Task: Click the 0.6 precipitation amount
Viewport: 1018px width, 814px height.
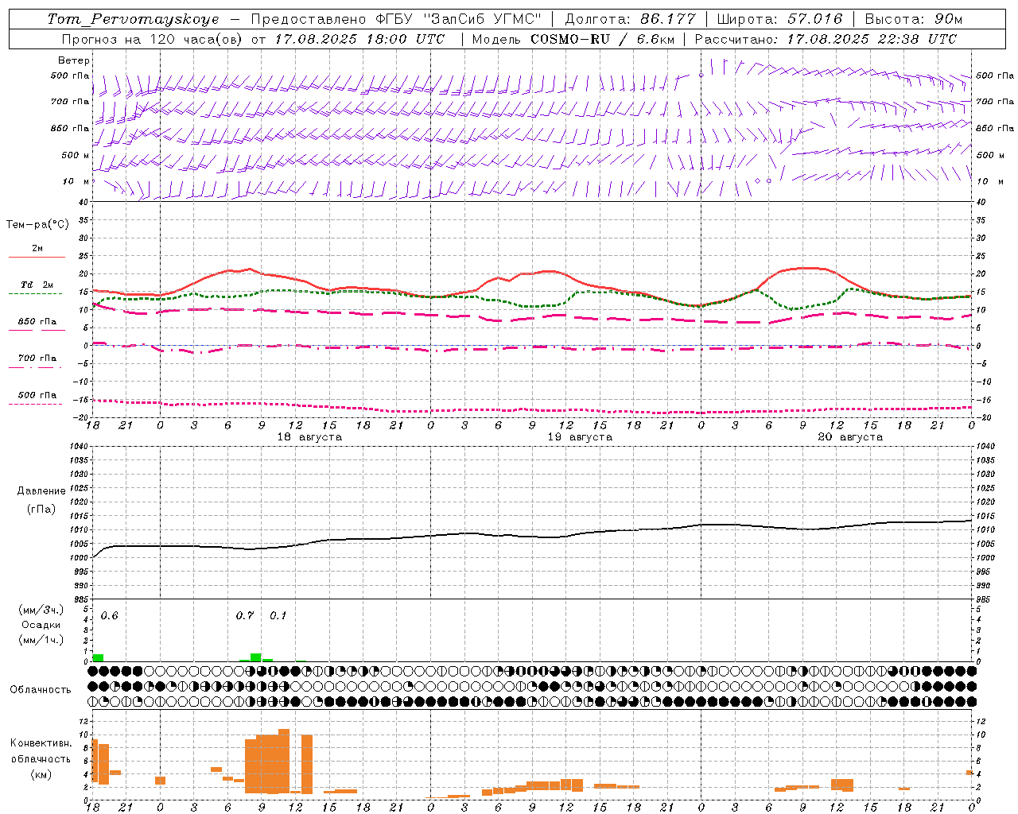Action: [x=109, y=616]
